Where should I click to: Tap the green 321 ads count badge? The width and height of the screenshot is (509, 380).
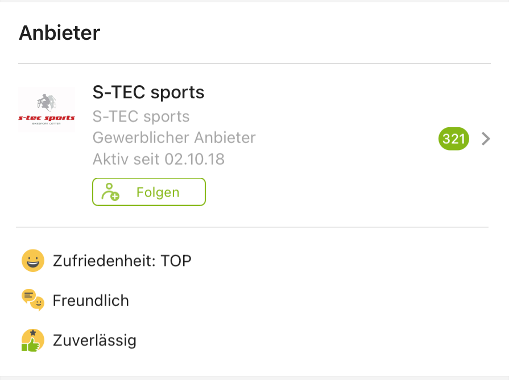453,139
